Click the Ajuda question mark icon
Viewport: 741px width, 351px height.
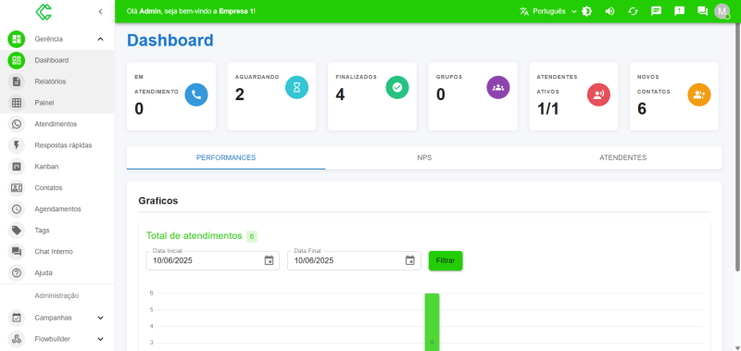17,272
